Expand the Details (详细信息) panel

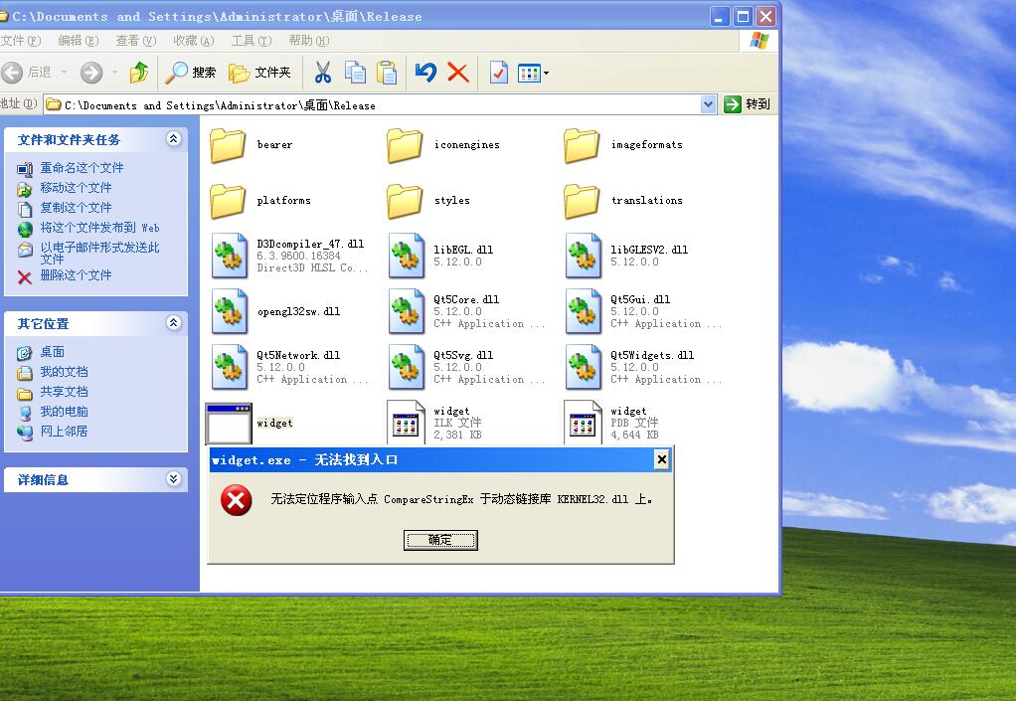point(174,479)
